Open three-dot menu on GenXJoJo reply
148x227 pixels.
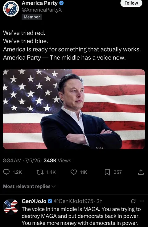pos(142,201)
